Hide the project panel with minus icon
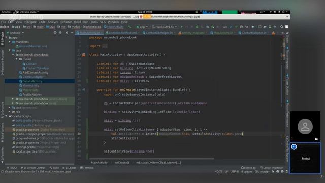Screen dimensions: 325x183 [x=72, y=33]
